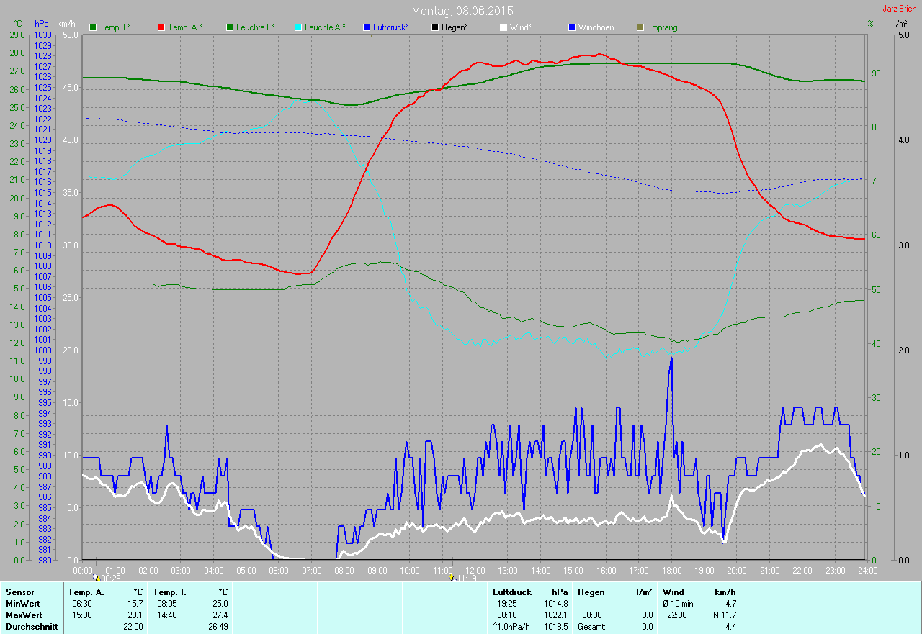The width and height of the screenshot is (922, 634).
Task: Click the Temp. A. minimum time '06:30'
Action: tap(82, 604)
